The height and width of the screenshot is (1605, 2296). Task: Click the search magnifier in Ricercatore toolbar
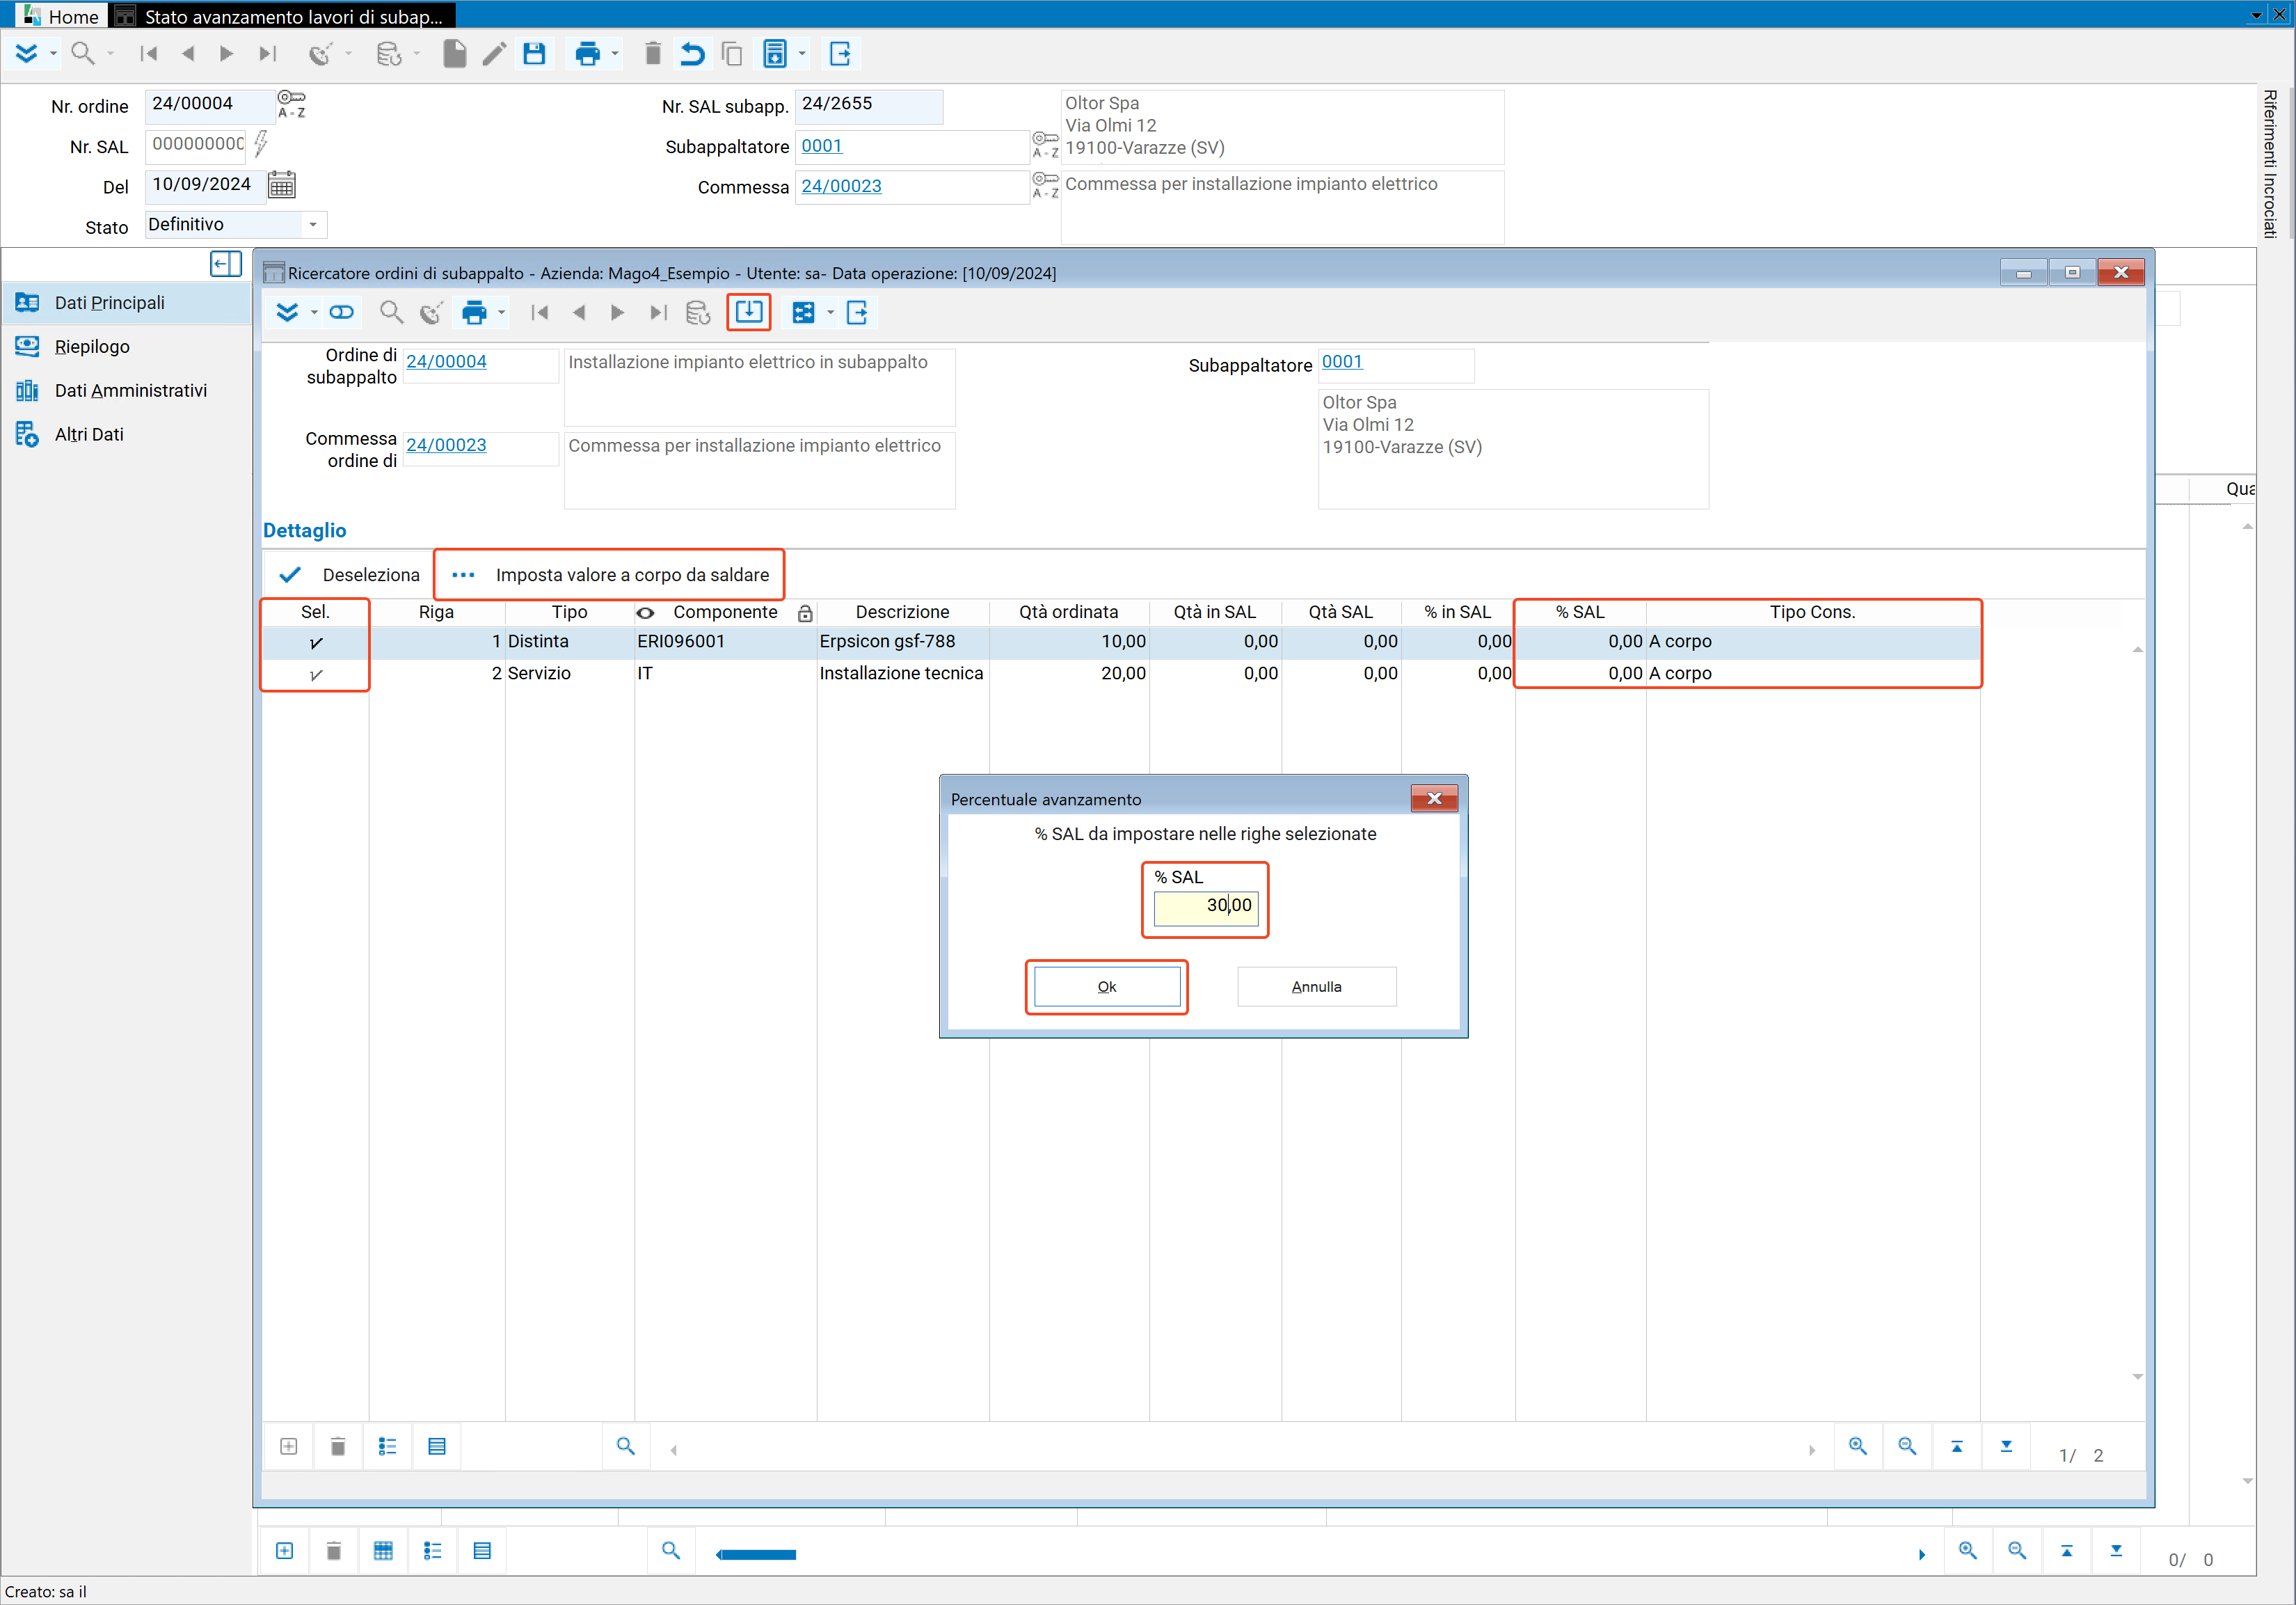(391, 313)
